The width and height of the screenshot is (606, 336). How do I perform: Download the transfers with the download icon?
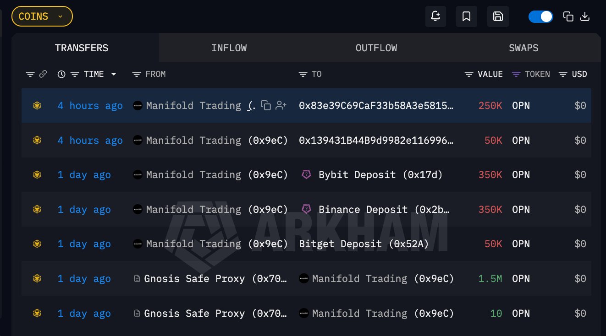click(585, 16)
